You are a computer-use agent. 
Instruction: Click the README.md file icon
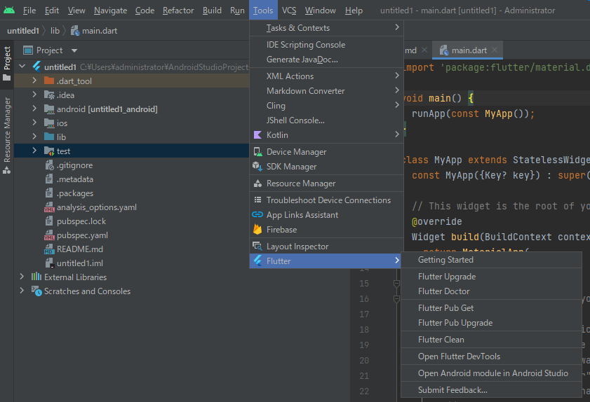[49, 249]
